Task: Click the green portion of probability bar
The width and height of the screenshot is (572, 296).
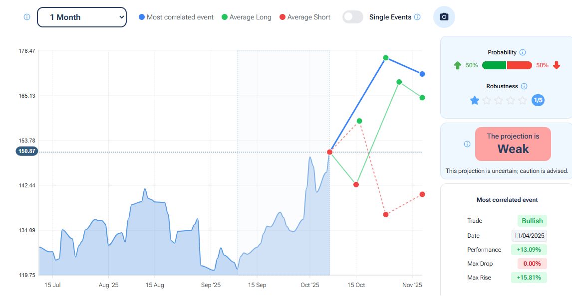Action: [494, 65]
